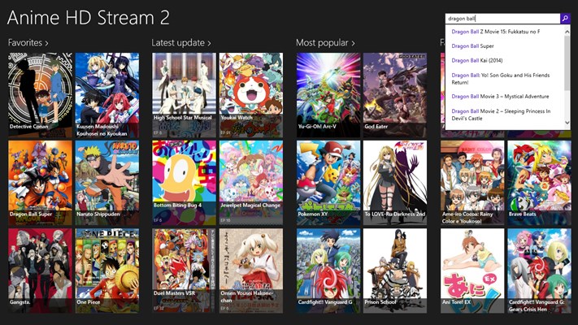Screen dimensions: 578x325
Task: Open the Prison School poster tile
Action: [x=395, y=271]
